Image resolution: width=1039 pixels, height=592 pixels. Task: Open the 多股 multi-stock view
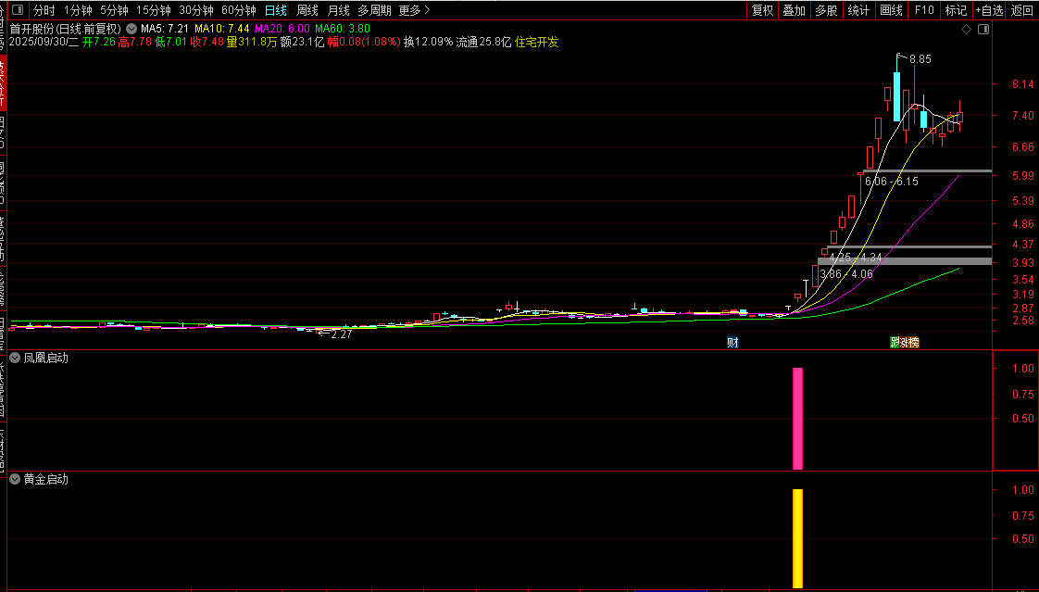826,10
